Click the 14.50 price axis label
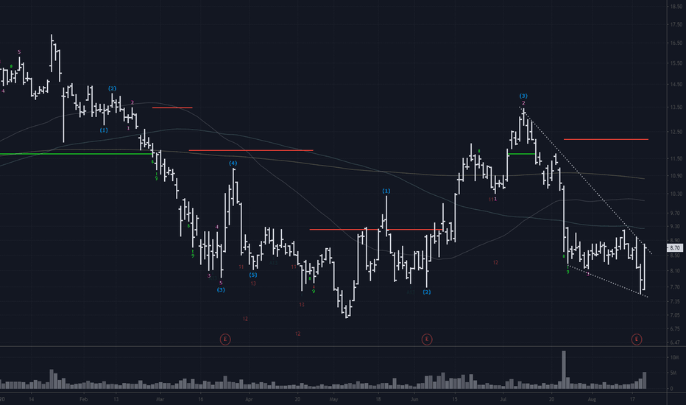 click(676, 85)
